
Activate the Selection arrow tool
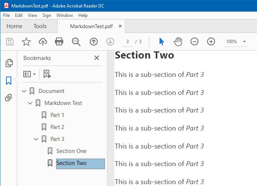click(161, 42)
